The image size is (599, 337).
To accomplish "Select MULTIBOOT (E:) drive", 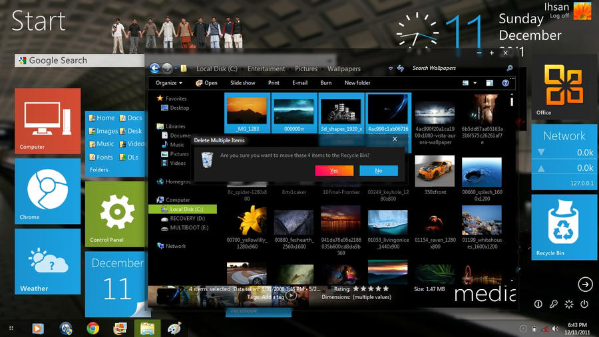I will 185,228.
